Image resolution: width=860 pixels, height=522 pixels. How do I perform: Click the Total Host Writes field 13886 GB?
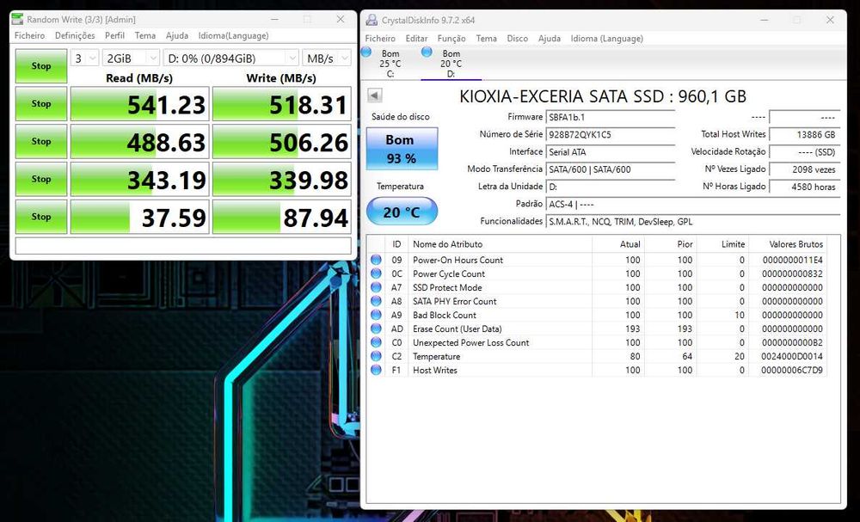pyautogui.click(x=804, y=134)
